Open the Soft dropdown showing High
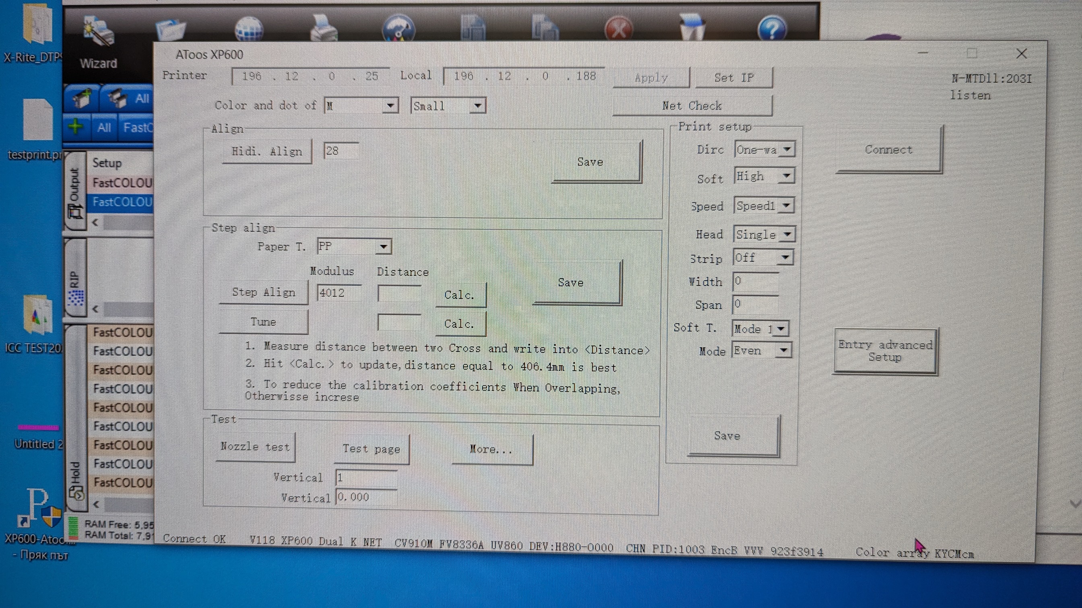This screenshot has width=1082, height=608. tap(764, 176)
